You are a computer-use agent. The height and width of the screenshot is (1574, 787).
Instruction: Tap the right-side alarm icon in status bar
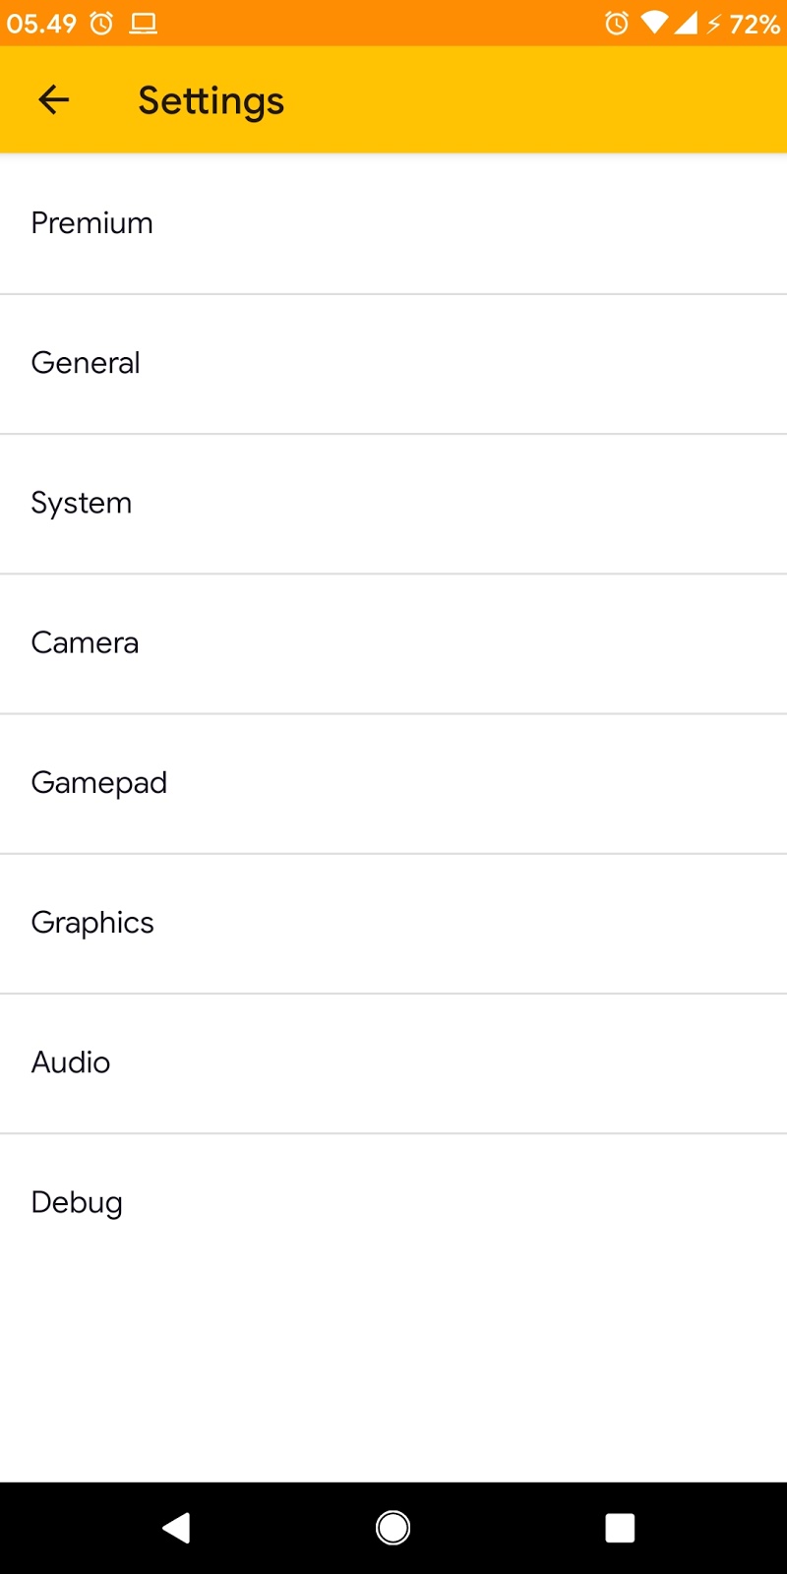point(617,23)
